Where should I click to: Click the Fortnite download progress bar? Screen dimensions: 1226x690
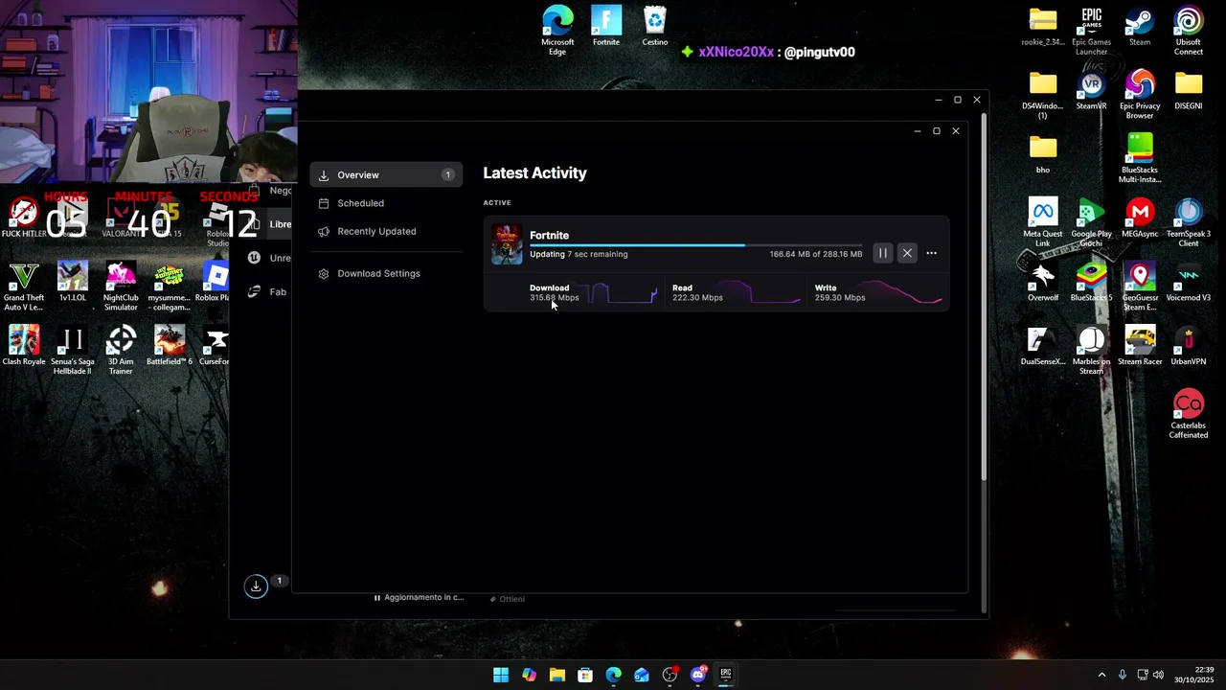[695, 245]
